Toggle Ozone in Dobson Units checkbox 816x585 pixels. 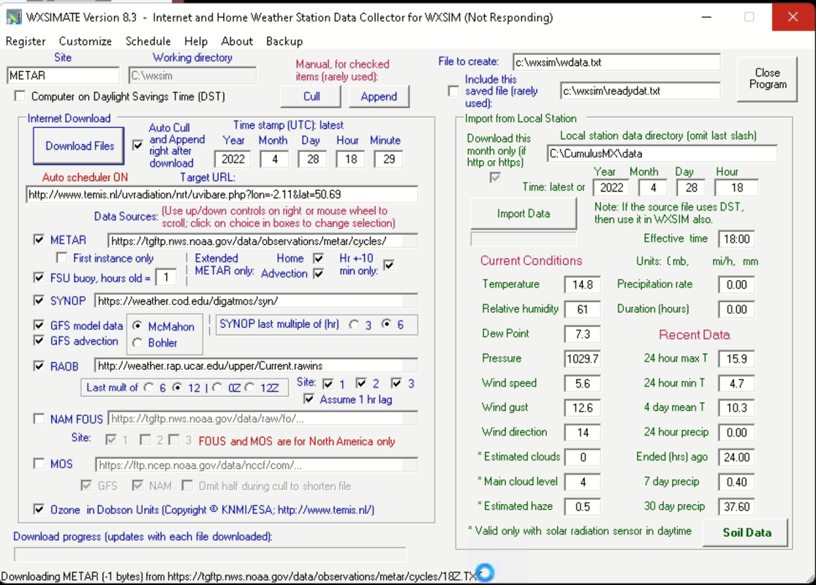pos(39,509)
